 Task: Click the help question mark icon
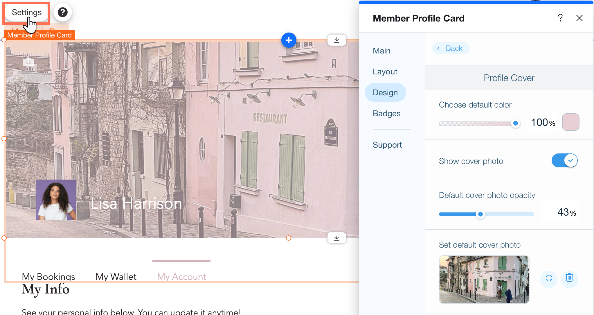pos(62,12)
